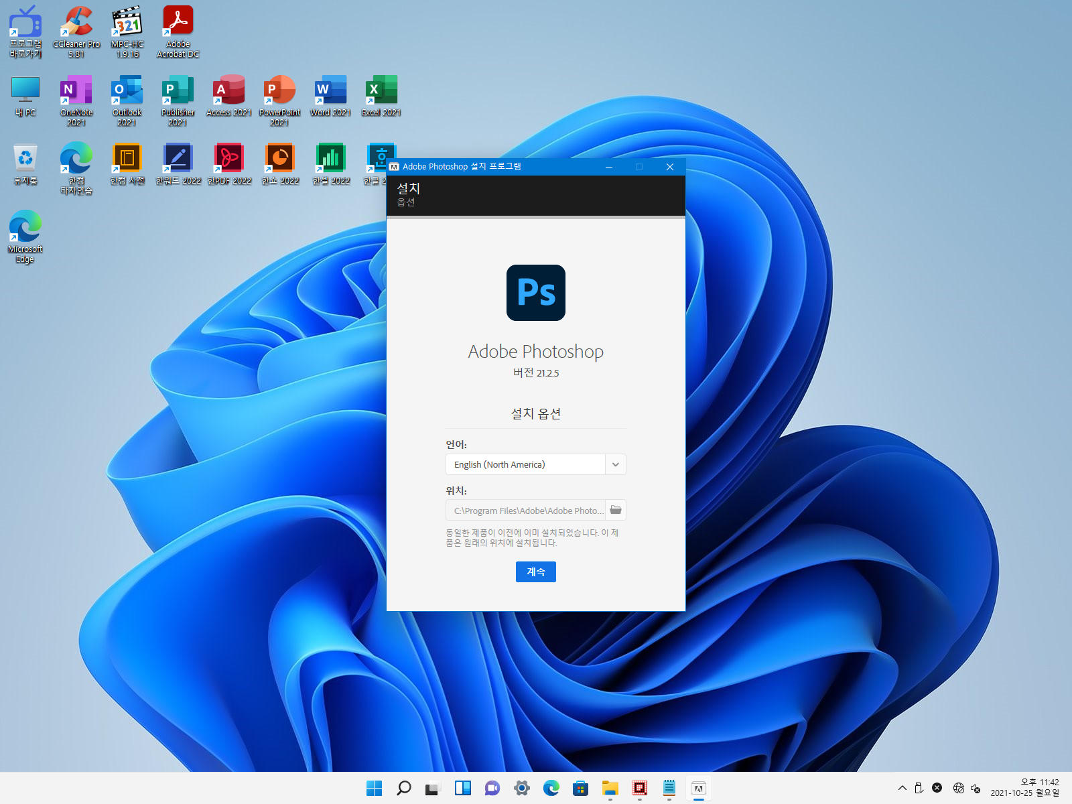Open taskbar Search magnifier
Screen dimensions: 1072x804
[404, 788]
